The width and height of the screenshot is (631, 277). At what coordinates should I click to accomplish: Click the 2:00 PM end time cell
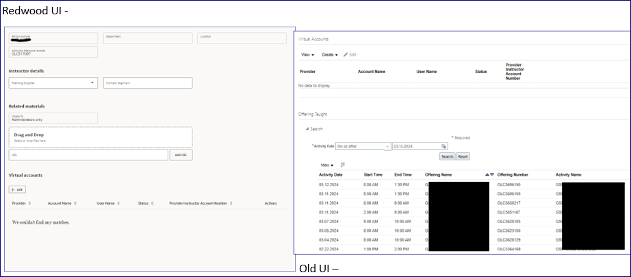coord(401,249)
